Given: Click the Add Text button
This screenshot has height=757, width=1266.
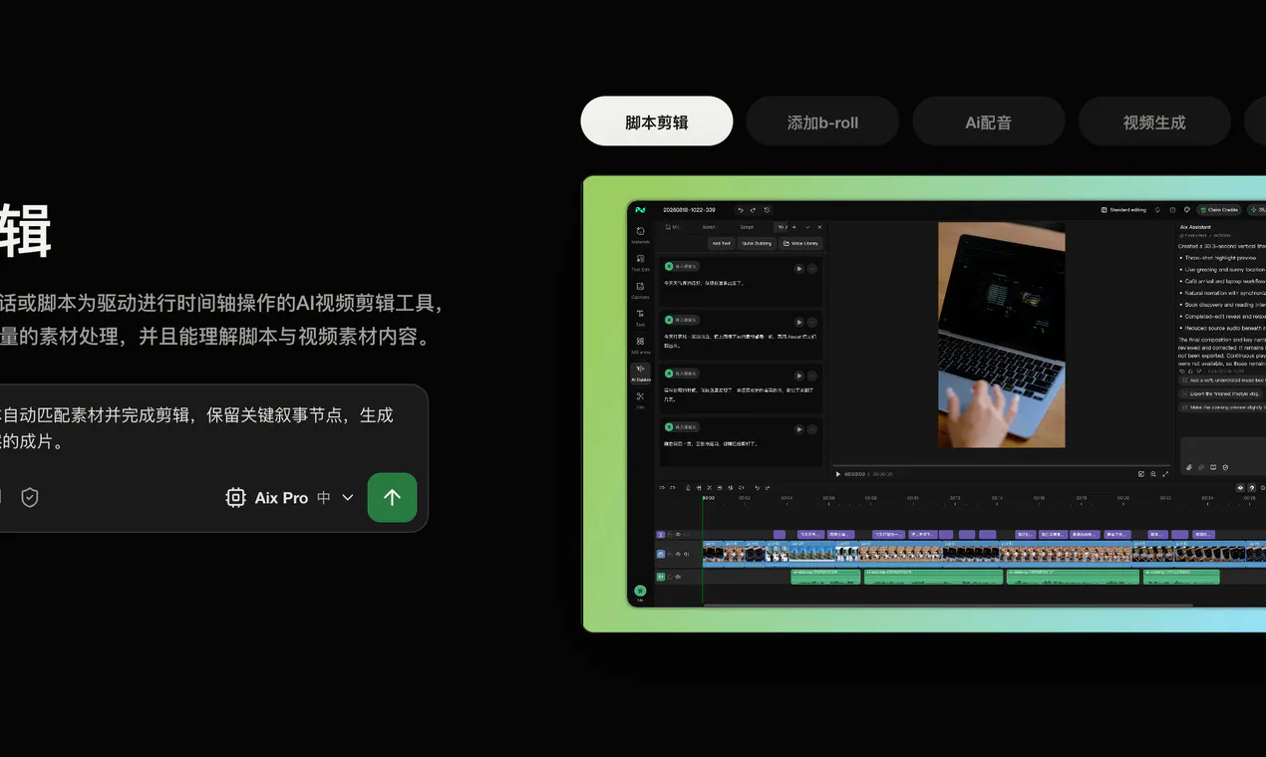Looking at the screenshot, I should [721, 243].
